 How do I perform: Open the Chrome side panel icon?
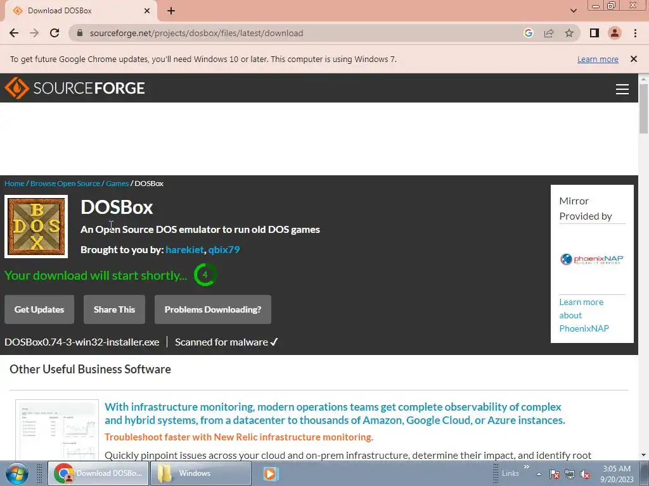[594, 33]
